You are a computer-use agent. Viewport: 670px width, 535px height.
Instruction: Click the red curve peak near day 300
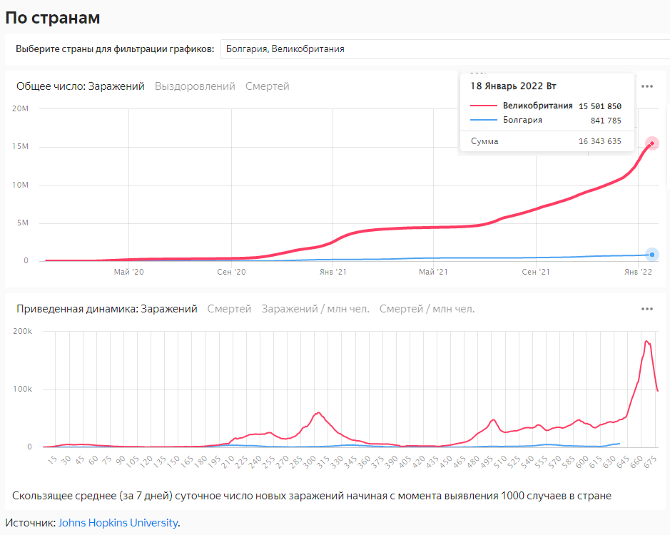(318, 412)
